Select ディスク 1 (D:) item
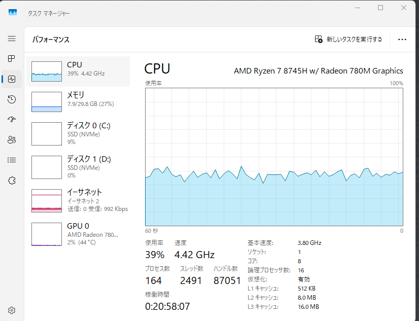The image size is (419, 321). (78, 167)
